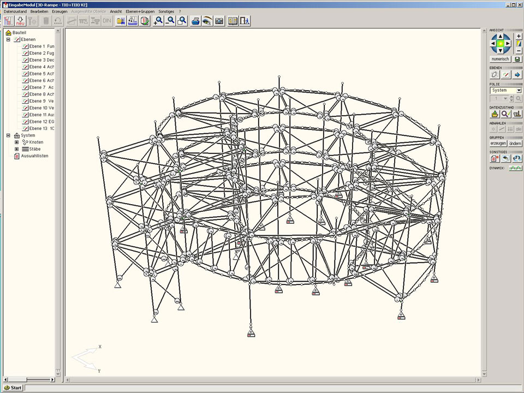This screenshot has height=393, width=524.
Task: Click the Dynamik wave icon
Action: [516, 169]
